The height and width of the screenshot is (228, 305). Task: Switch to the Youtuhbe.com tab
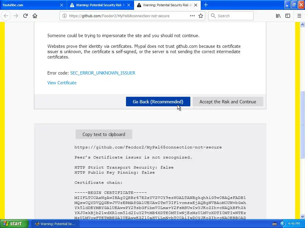(x=33, y=5)
